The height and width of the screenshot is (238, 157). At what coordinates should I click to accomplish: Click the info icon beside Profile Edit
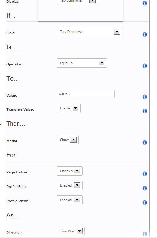click(x=145, y=188)
